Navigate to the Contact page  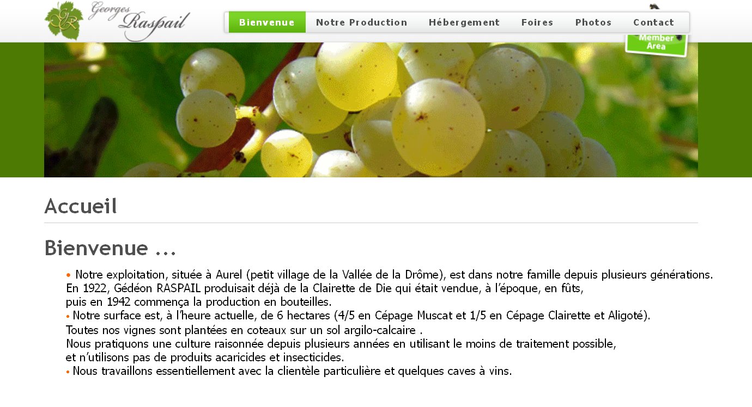[654, 22]
